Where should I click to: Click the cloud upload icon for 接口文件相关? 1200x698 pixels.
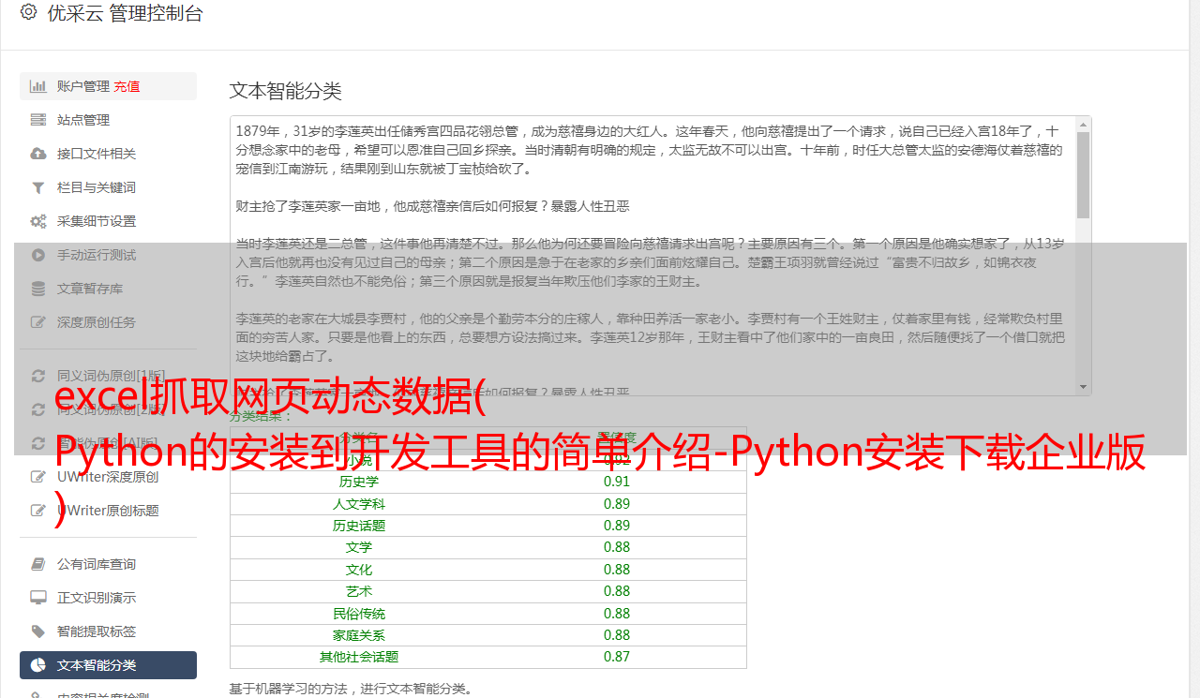click(x=38, y=154)
